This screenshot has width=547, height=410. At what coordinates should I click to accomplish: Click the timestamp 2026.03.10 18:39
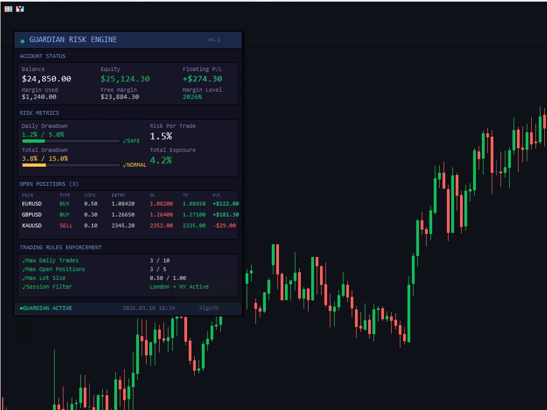pos(149,308)
